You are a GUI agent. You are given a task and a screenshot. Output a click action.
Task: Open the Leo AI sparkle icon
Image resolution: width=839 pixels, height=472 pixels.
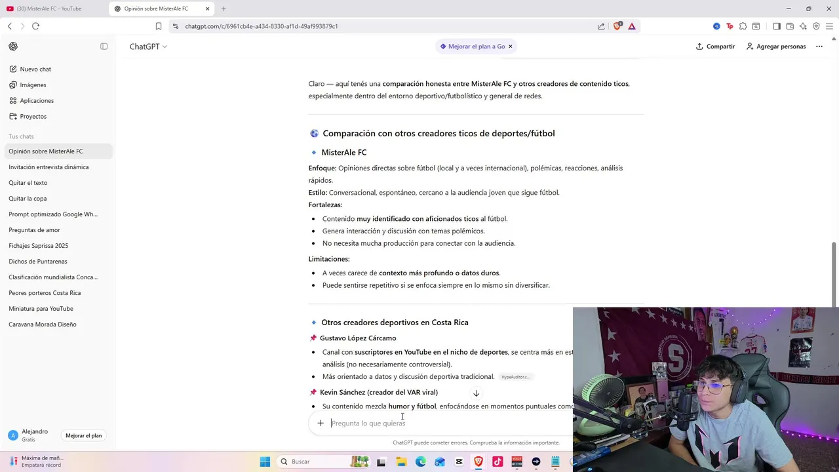click(x=803, y=26)
